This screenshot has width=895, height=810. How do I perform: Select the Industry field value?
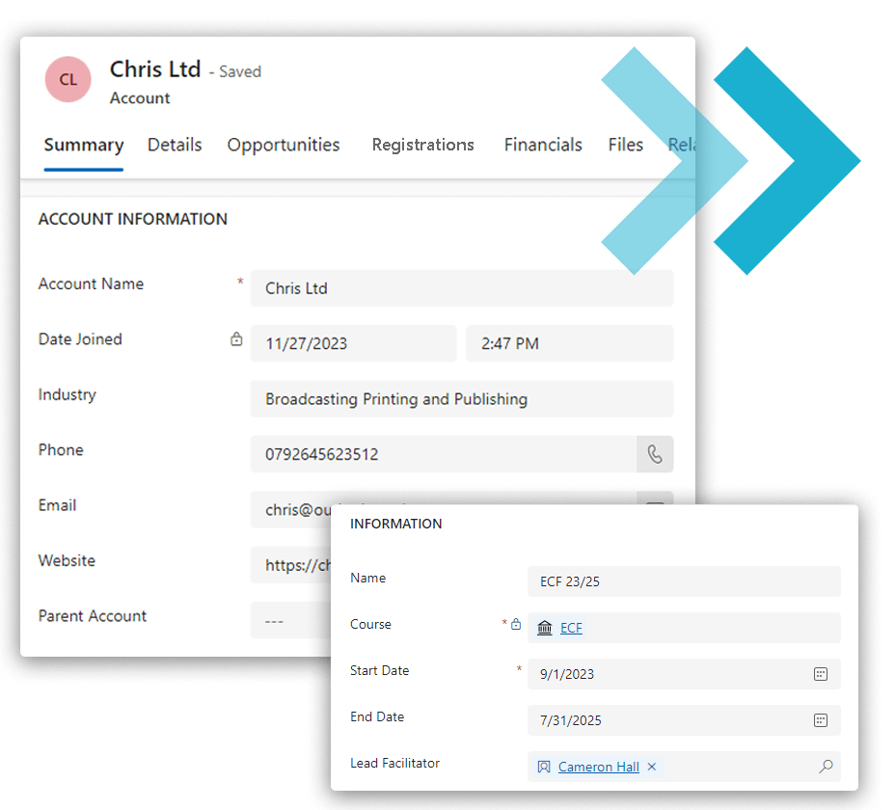click(461, 399)
